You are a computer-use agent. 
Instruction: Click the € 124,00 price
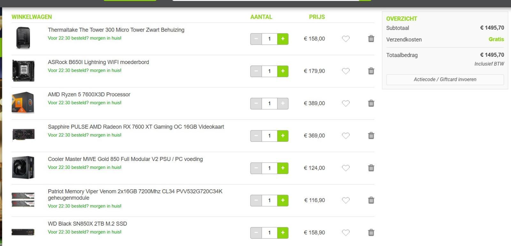(314, 168)
